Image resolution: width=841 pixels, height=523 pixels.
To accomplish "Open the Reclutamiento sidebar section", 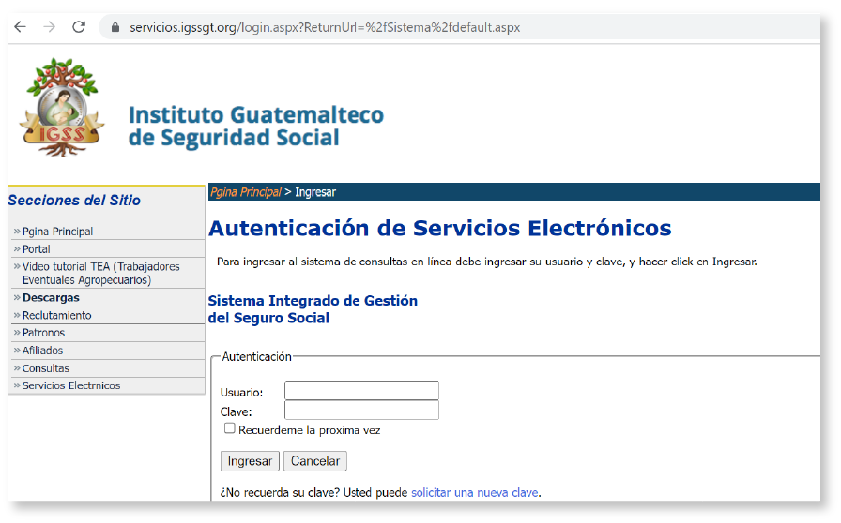I will [x=56, y=315].
